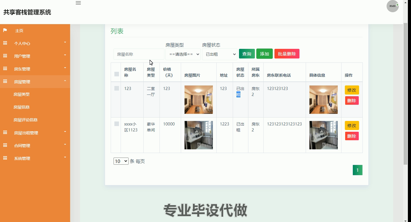
Task: Click the 查询 search button
Action: coord(247,54)
